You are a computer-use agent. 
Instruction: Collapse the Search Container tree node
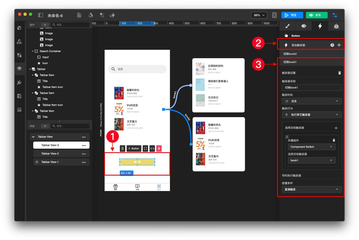pos(33,51)
